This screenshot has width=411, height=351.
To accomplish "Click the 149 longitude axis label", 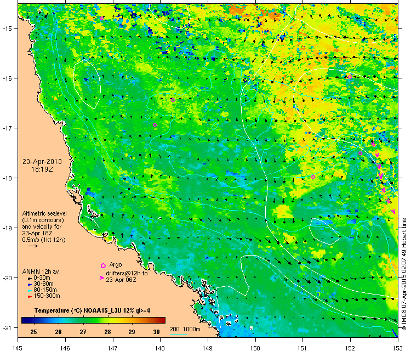I will [208, 348].
